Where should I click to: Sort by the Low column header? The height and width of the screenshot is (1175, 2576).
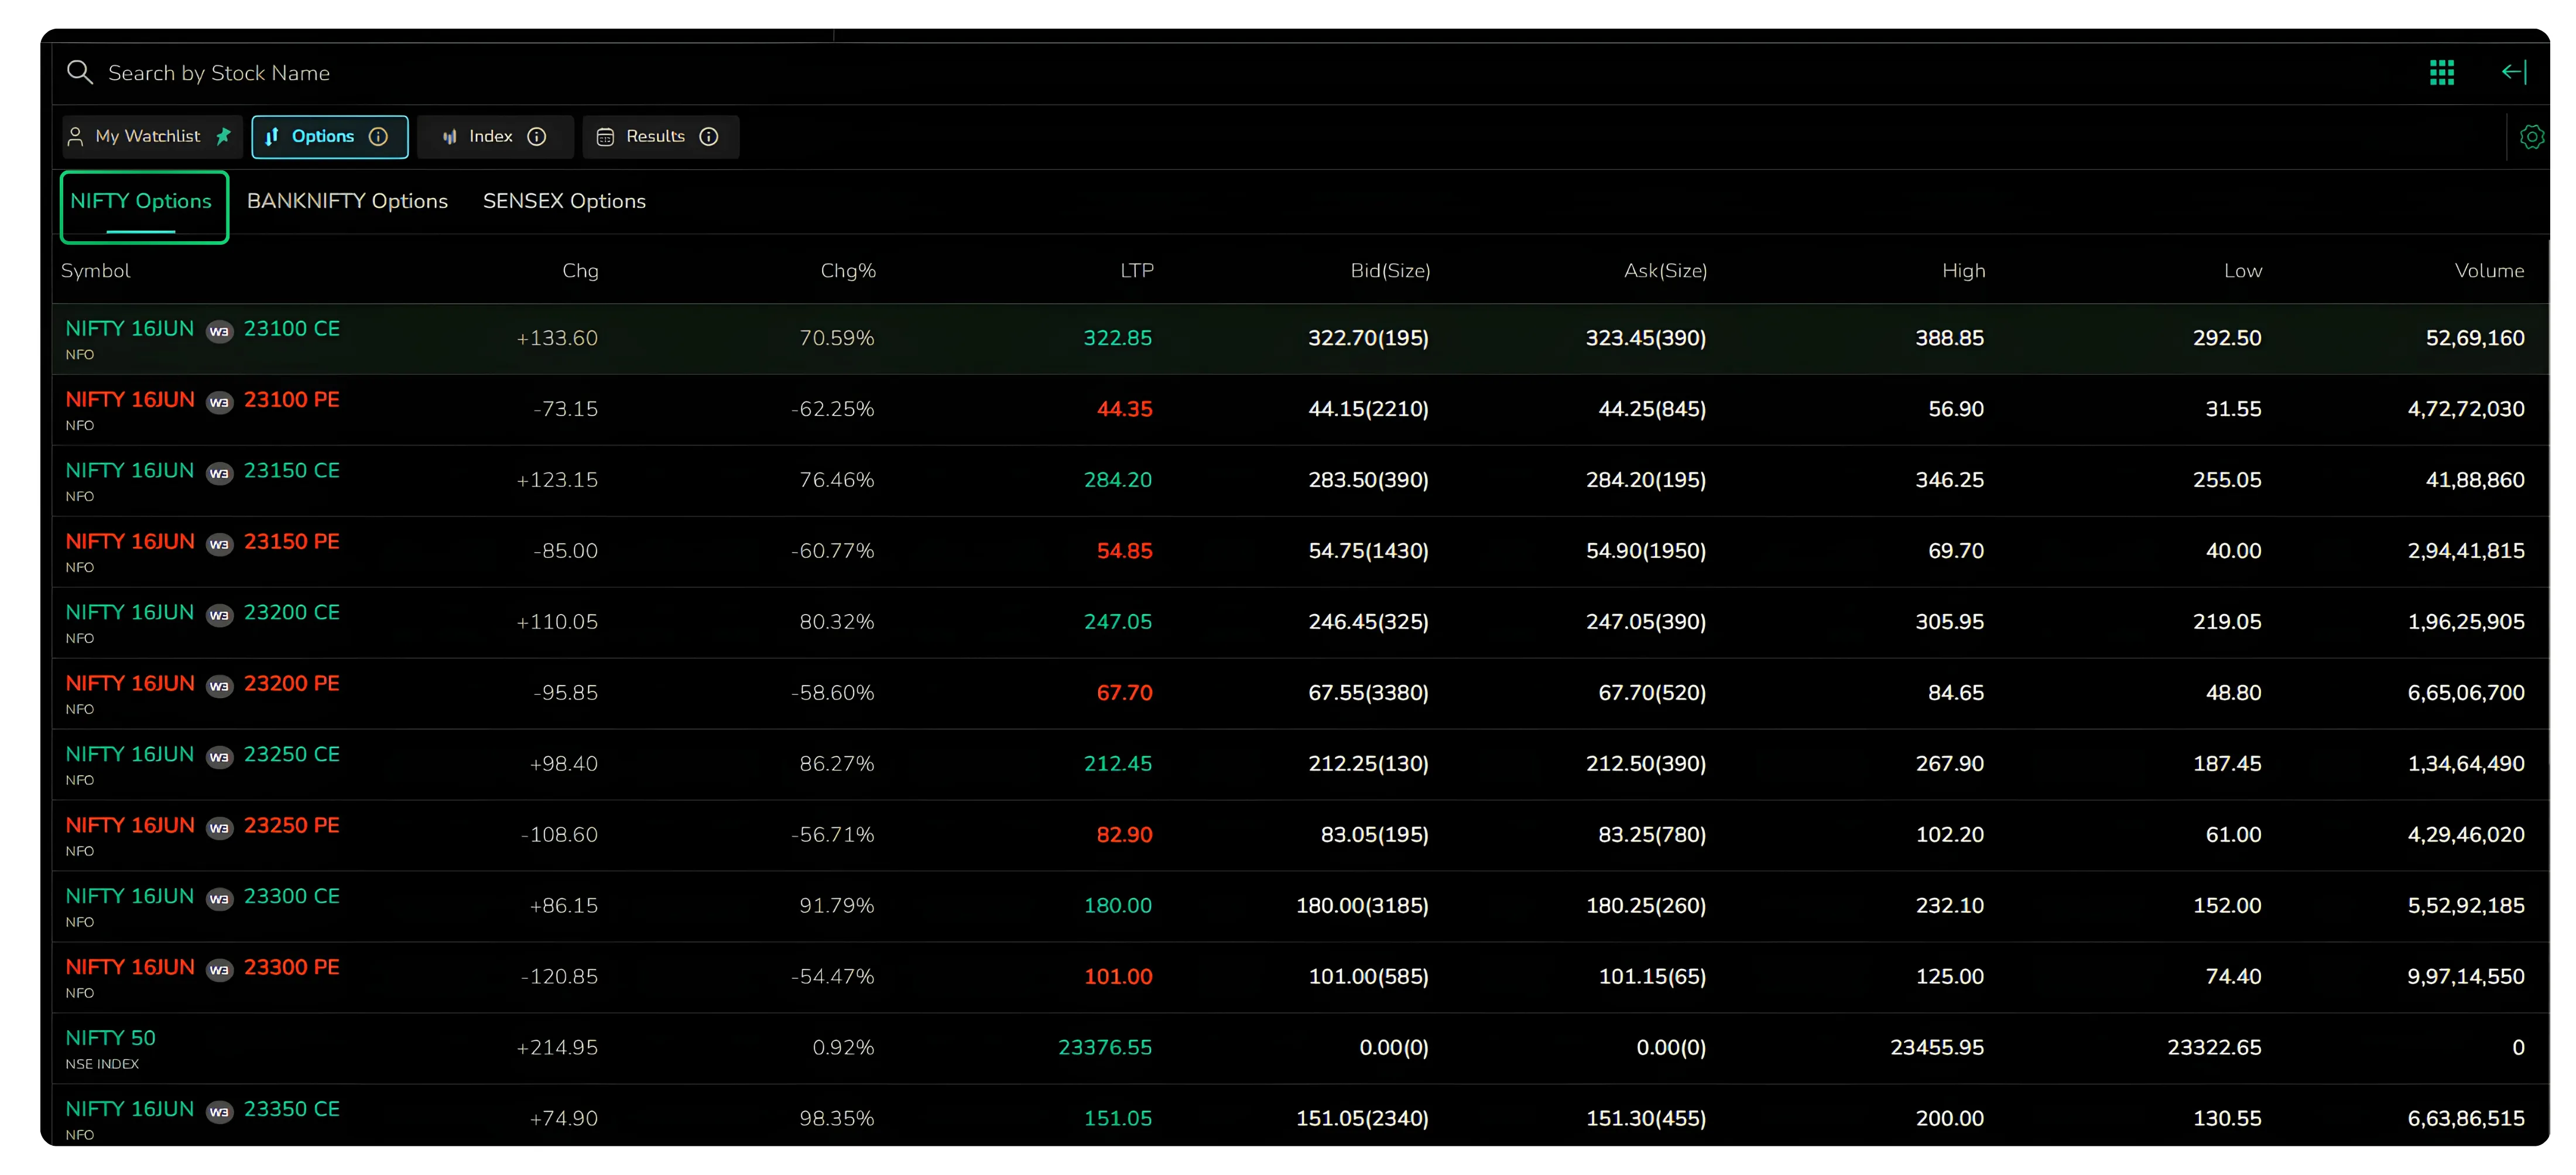coord(2242,271)
